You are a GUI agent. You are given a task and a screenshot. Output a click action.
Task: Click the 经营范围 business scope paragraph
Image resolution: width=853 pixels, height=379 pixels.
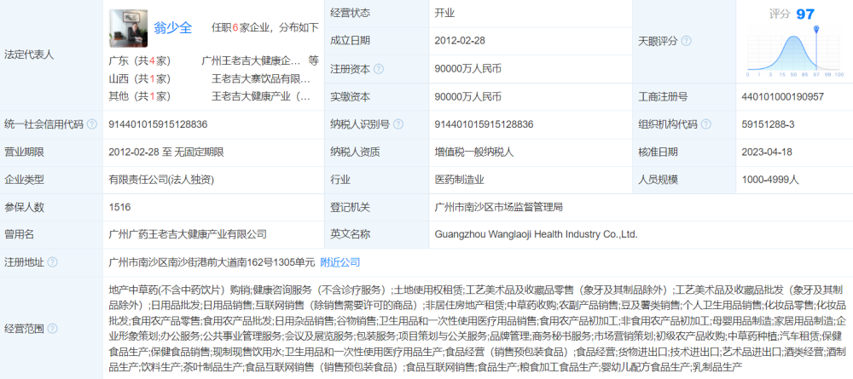[478, 328]
